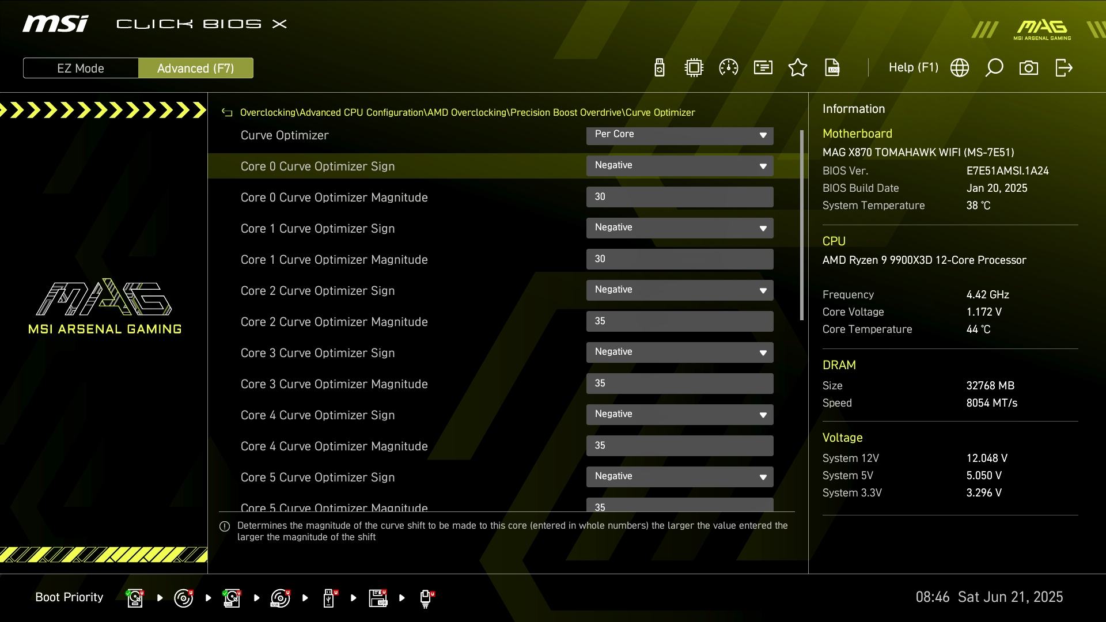This screenshot has width=1106, height=622.
Task: Switch to EZ Mode tab
Action: 81,68
